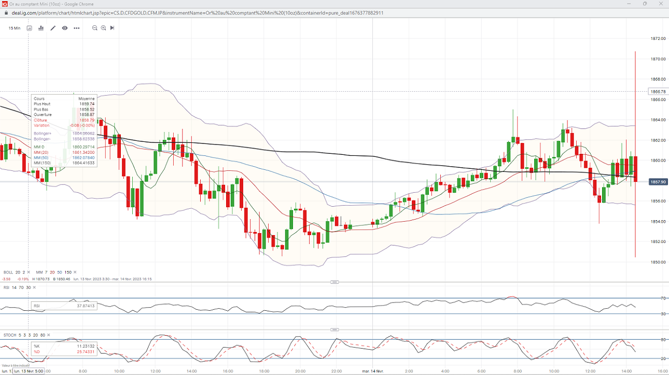Remove the RSI indicator with its X
669x375 pixels.
point(34,287)
